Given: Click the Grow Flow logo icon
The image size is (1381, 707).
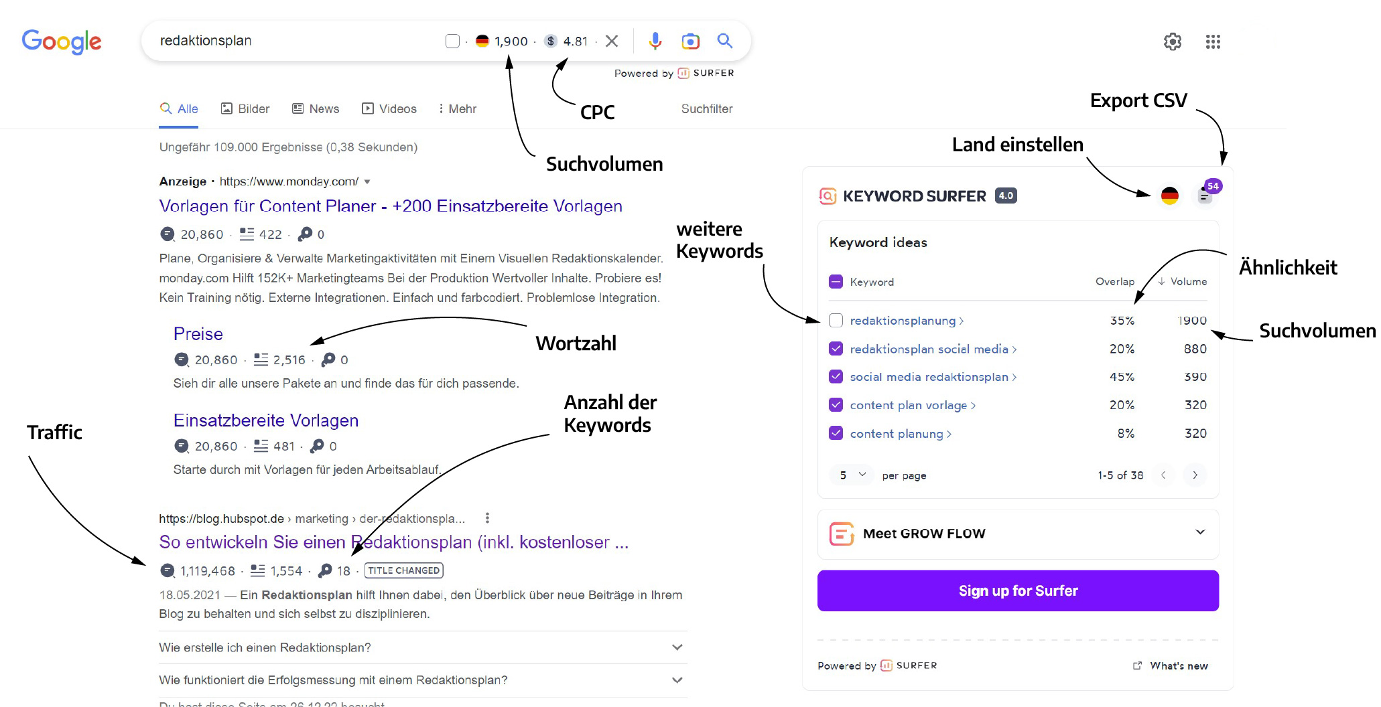Looking at the screenshot, I should (x=842, y=534).
